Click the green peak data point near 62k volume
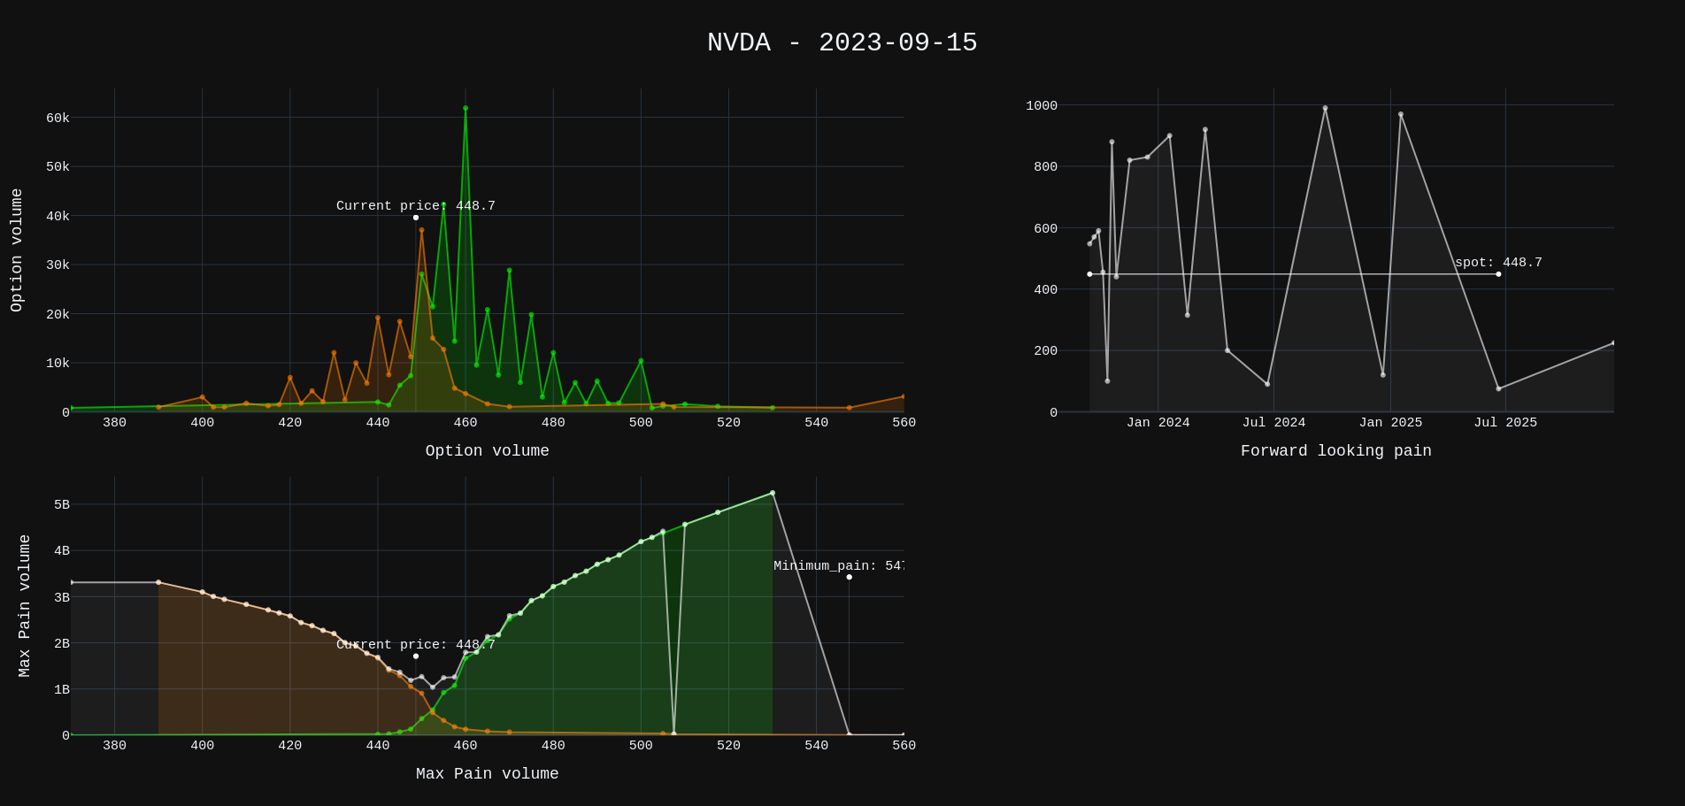The image size is (1685, 806). [x=465, y=108]
